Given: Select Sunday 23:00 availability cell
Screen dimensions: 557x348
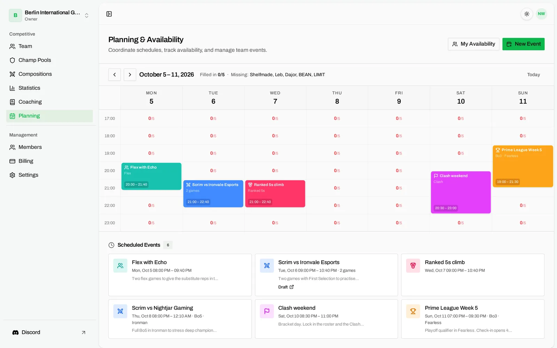Looking at the screenshot, I should click(523, 223).
